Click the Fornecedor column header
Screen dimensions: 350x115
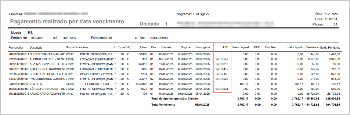click(16, 48)
